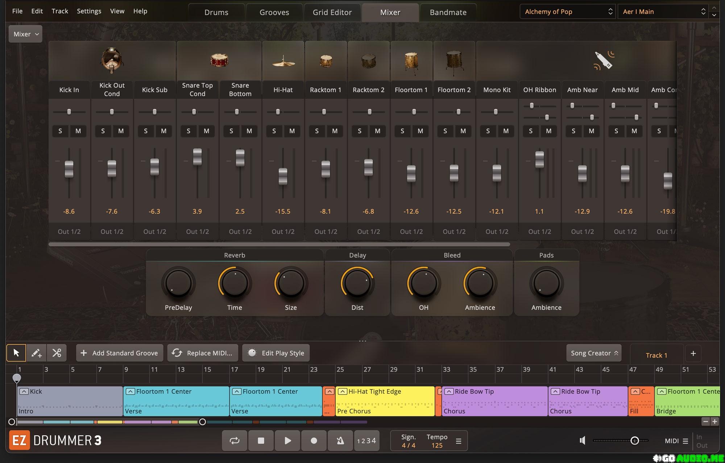Open Kick In output routing Out 1/2
Screen dimensions: 725x463
[x=69, y=231]
